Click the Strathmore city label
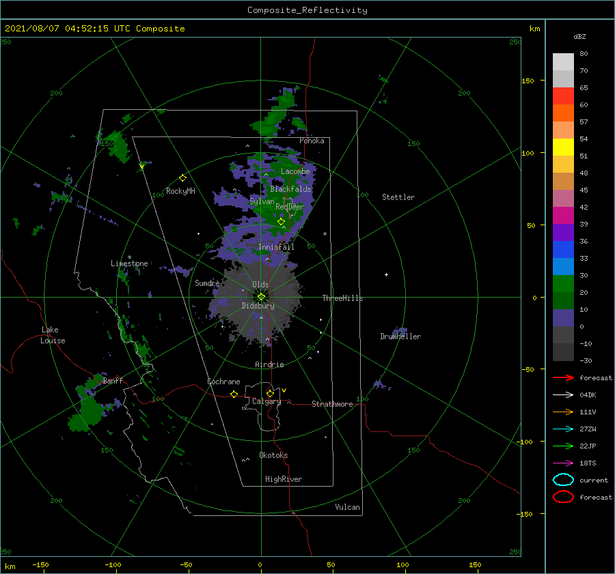 pos(332,404)
